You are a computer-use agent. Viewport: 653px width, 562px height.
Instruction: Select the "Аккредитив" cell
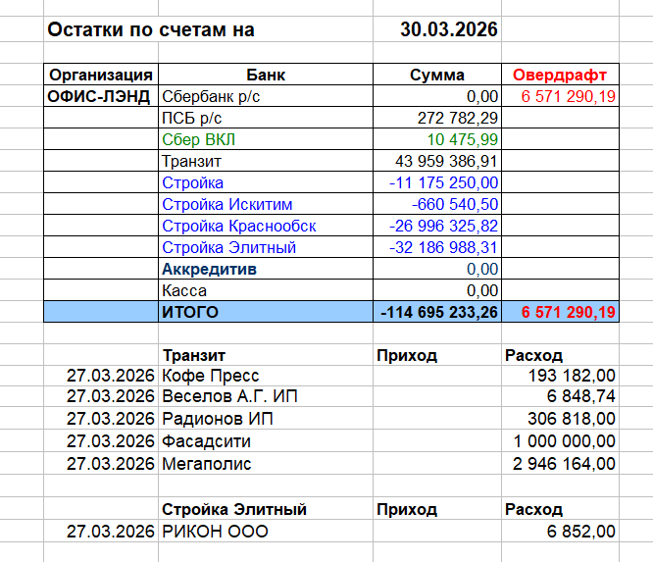pos(266,270)
